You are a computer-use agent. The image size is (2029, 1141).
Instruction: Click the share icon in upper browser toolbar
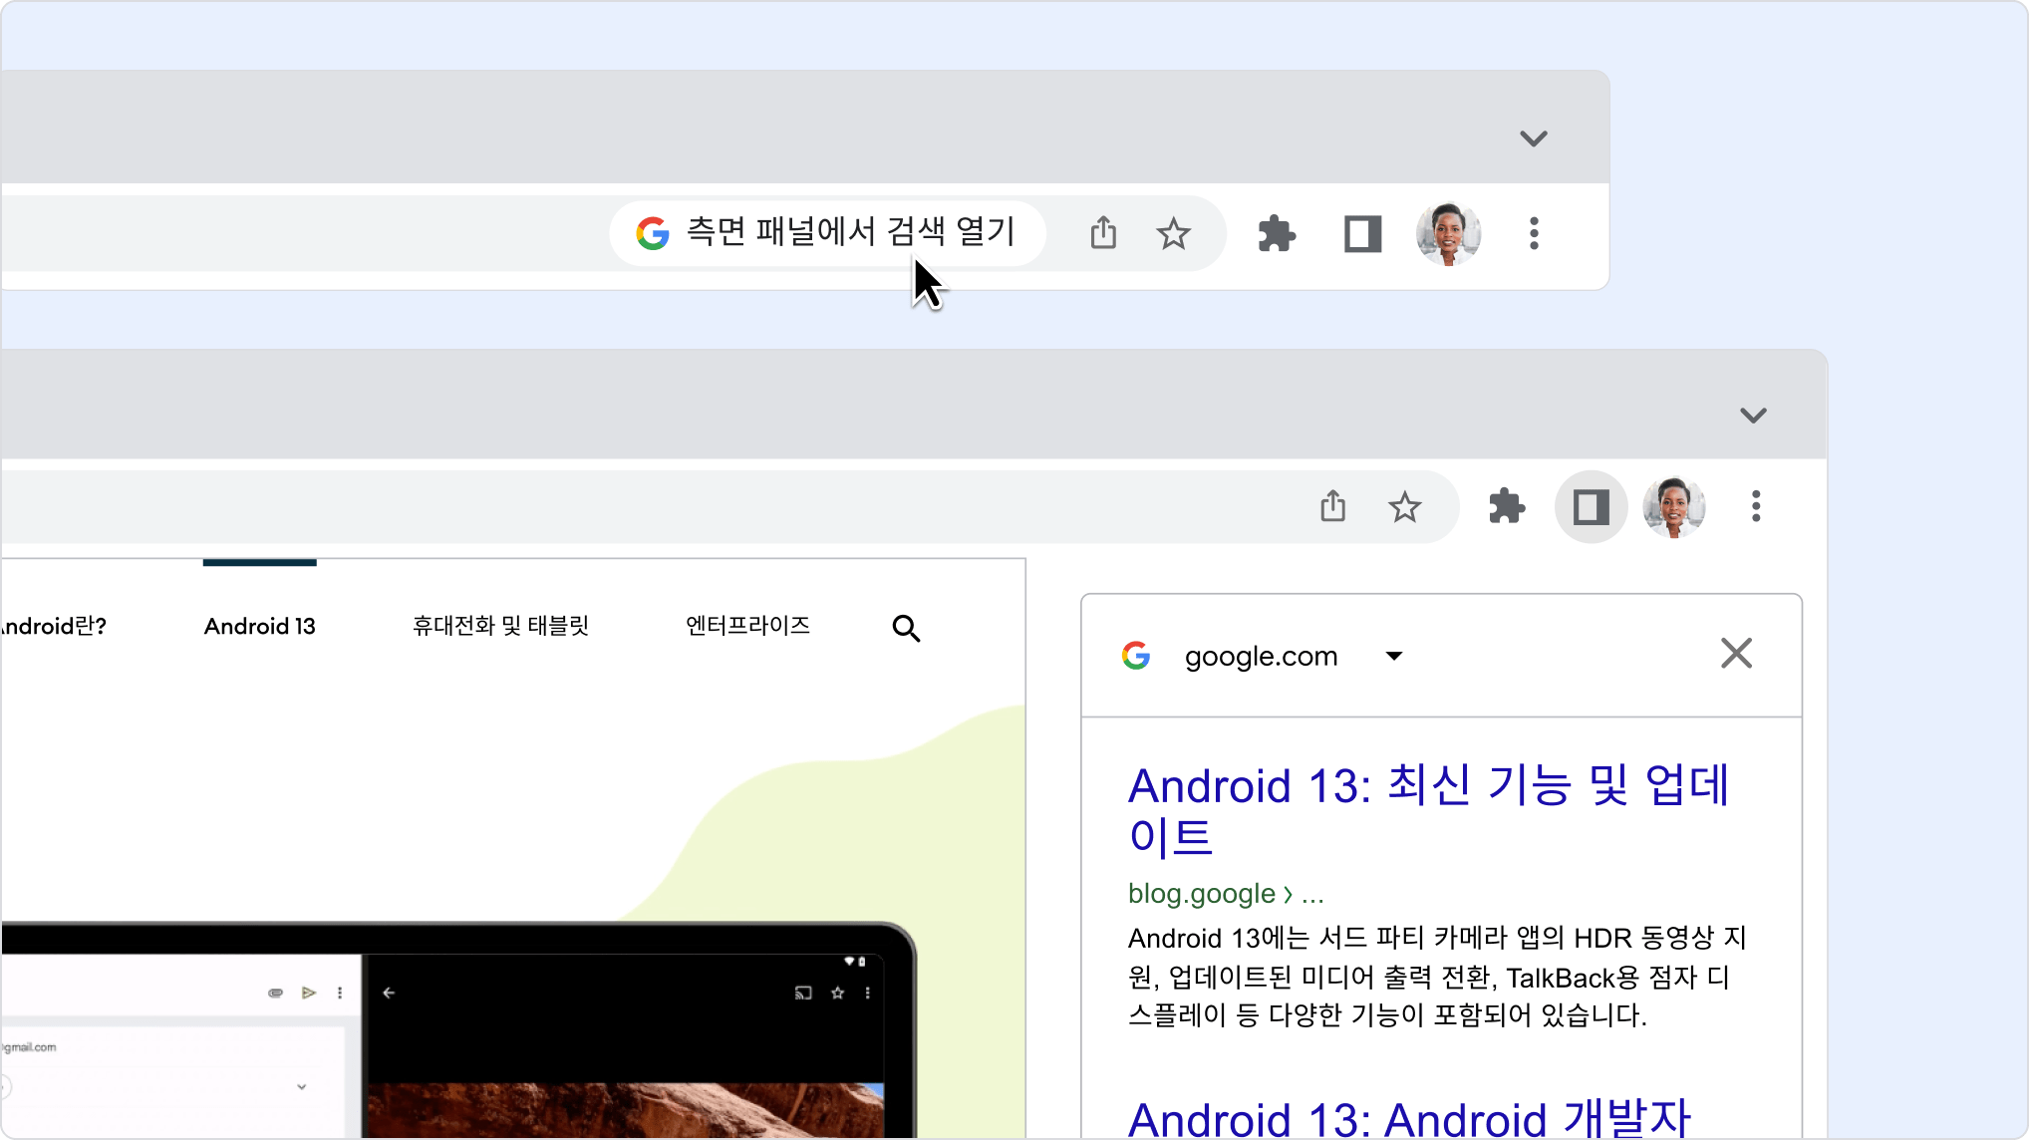pos(1103,233)
